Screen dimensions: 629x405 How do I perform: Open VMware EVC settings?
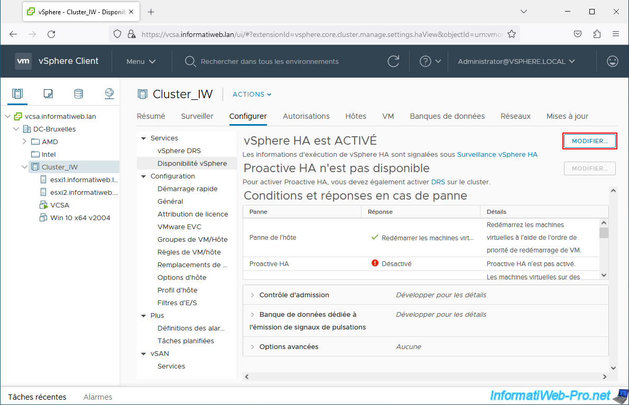[x=179, y=227]
